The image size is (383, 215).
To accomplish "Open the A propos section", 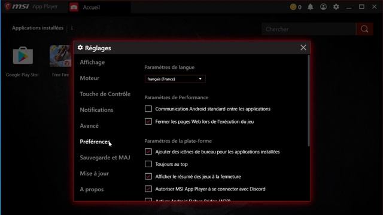I will coord(92,189).
